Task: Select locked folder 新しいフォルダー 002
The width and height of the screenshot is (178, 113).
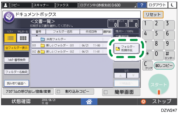Action: click(72, 52)
